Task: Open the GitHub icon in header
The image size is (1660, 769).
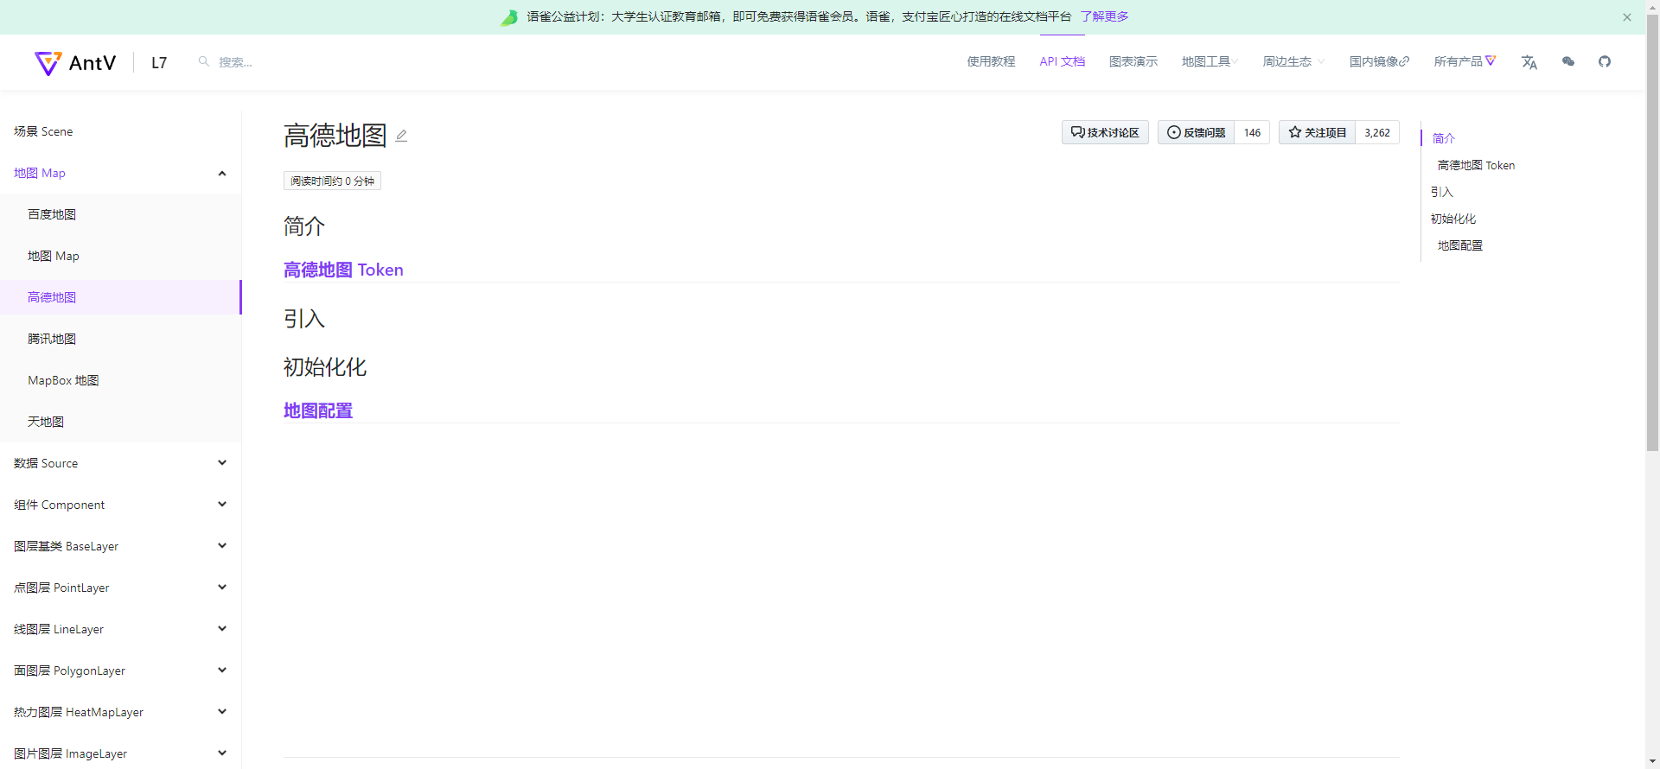Action: coord(1605,61)
